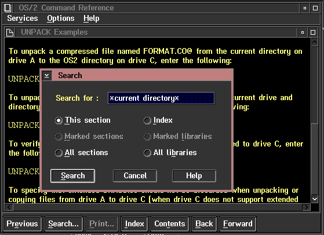Click the text 'FORMAT.CO@' in the document

pos(168,51)
